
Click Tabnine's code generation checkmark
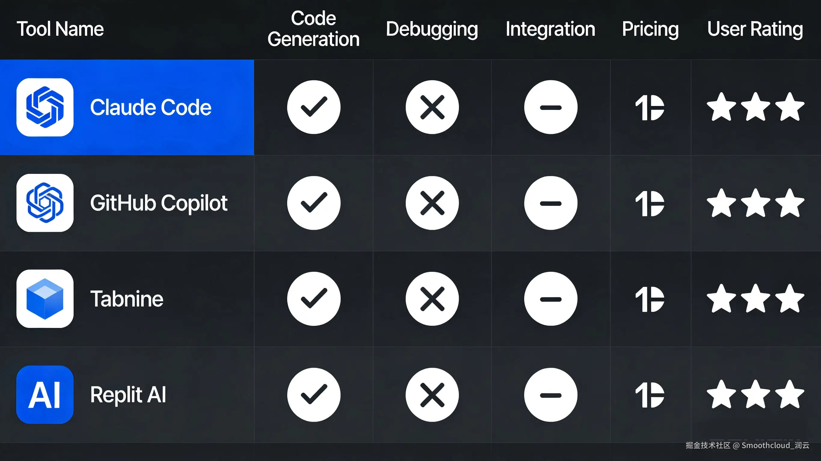click(314, 299)
